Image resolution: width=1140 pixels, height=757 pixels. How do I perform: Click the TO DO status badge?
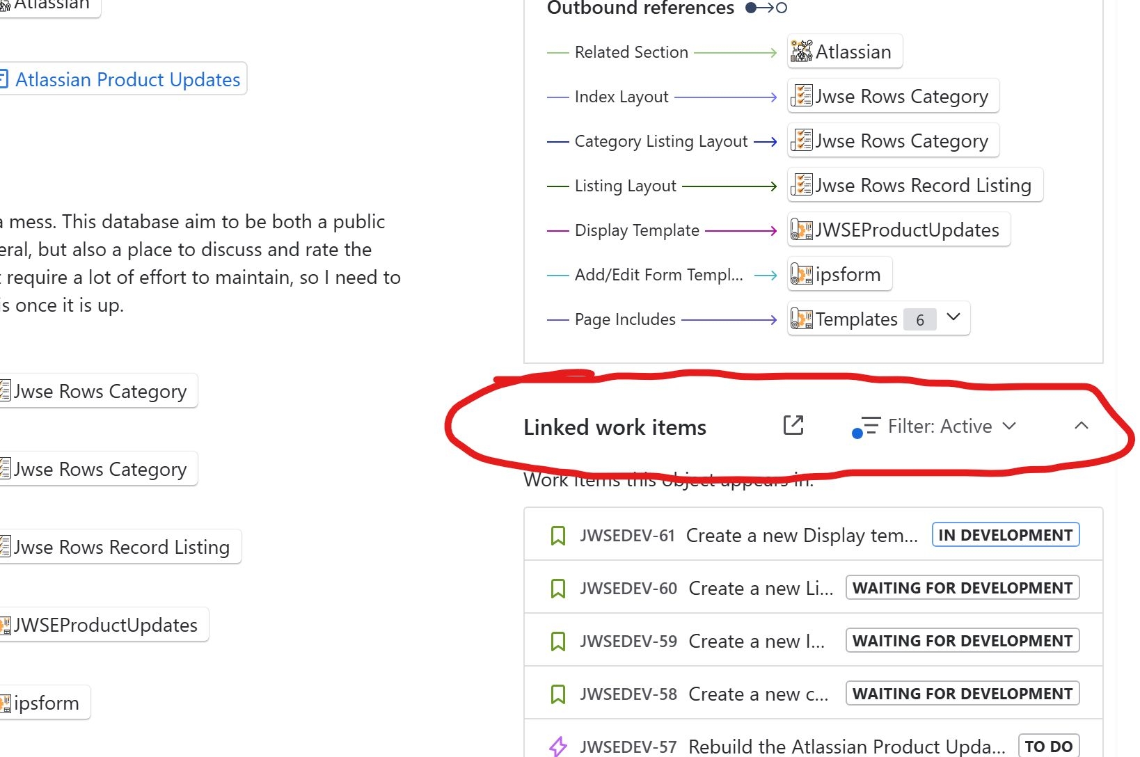(x=1048, y=747)
